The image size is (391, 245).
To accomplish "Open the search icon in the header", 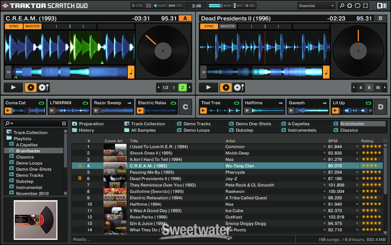I will click(x=342, y=6).
